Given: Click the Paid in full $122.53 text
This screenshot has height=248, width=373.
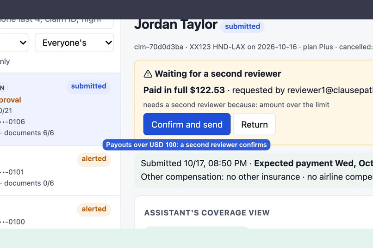Looking at the screenshot, I should [184, 90].
